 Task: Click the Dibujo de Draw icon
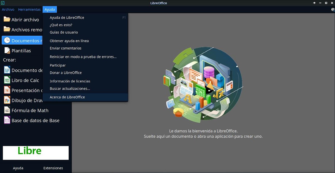tap(7, 100)
